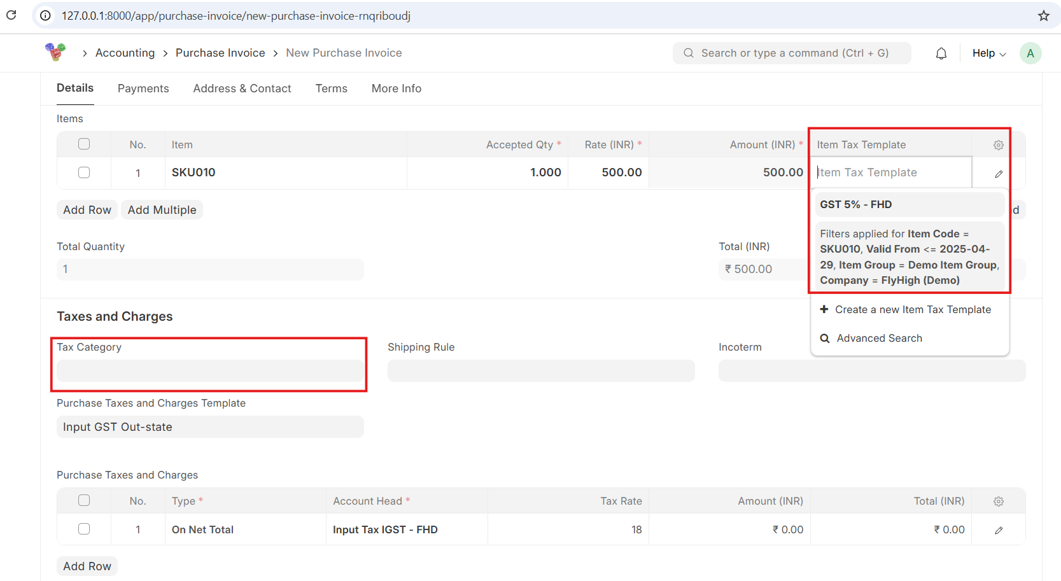Click the Total Quantity field
Viewport: 1061px width, 581px height.
[210, 269]
